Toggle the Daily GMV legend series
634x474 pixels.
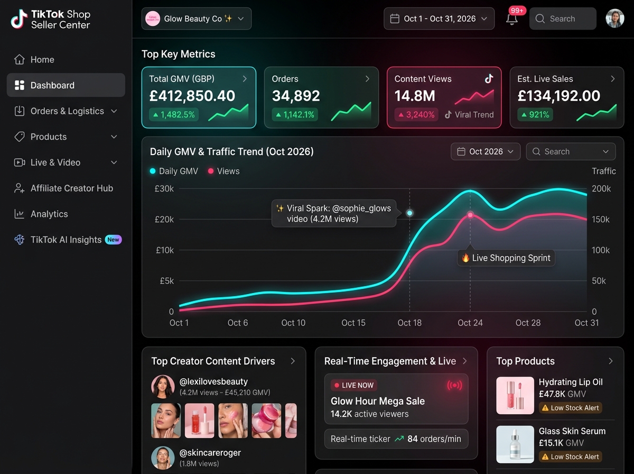pos(174,171)
